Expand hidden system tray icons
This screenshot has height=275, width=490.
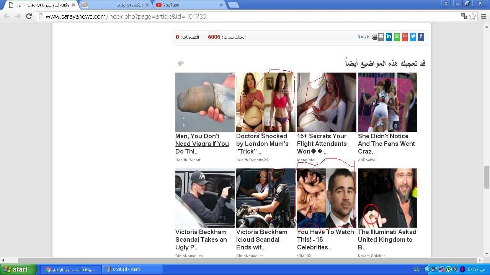(x=428, y=269)
